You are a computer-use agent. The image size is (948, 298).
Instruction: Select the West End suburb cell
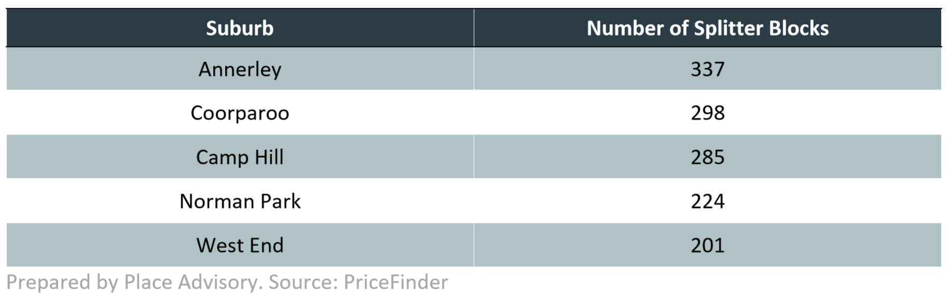pyautogui.click(x=240, y=245)
